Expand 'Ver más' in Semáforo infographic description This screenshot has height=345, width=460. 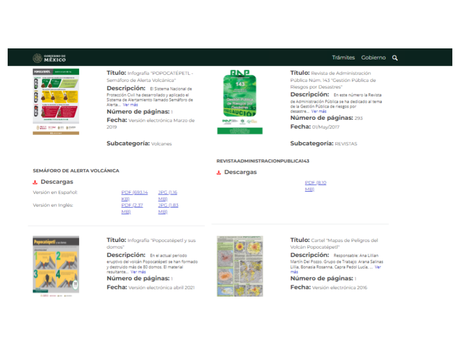[x=130, y=104]
